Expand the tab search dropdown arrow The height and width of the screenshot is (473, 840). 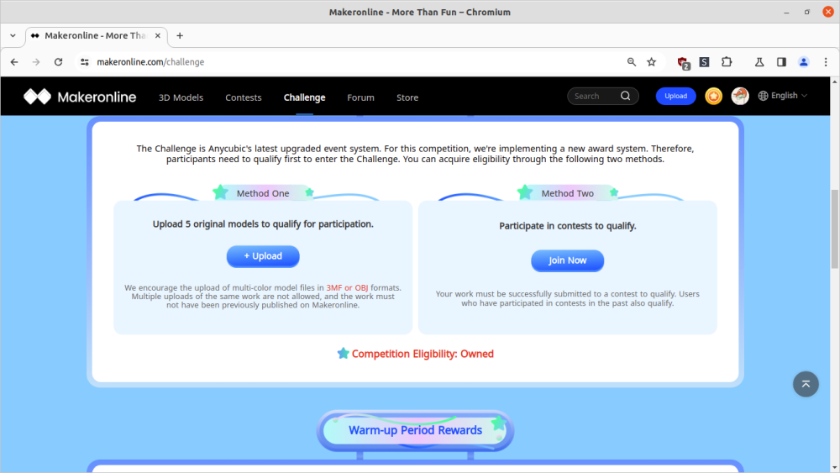point(13,36)
